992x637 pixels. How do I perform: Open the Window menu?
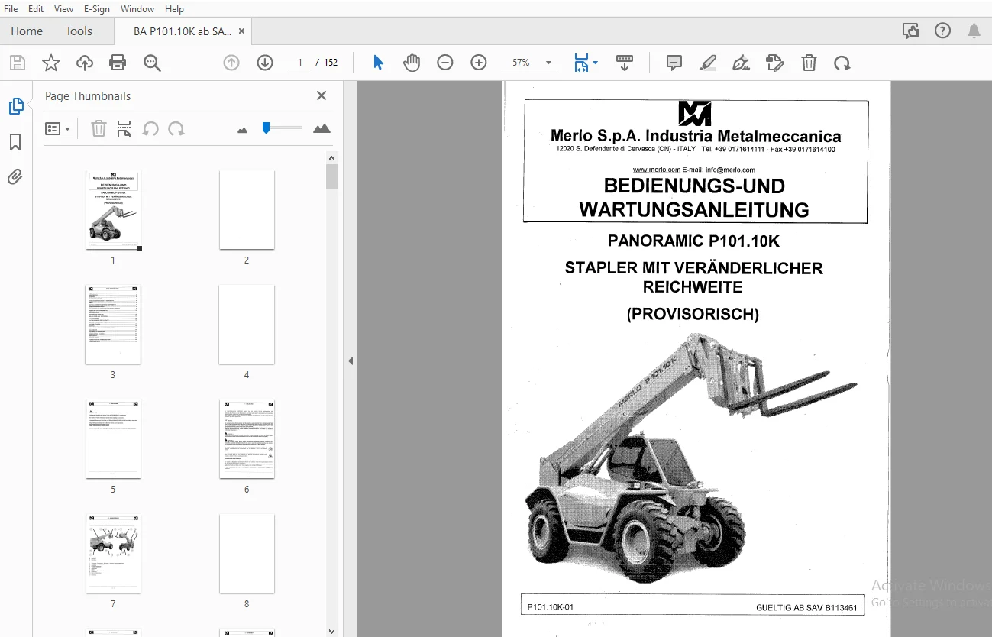coord(137,9)
